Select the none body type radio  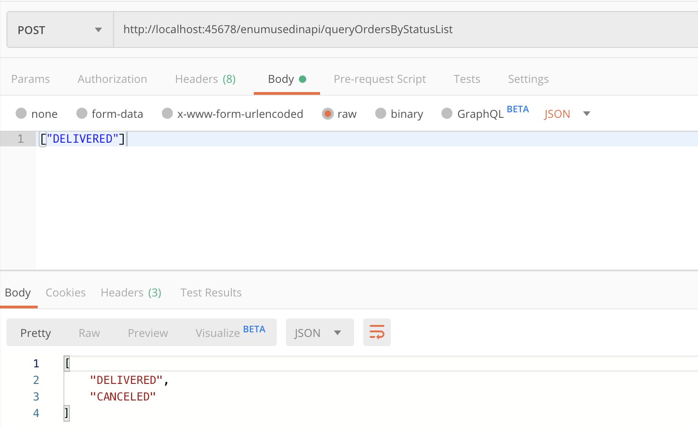[x=21, y=114]
